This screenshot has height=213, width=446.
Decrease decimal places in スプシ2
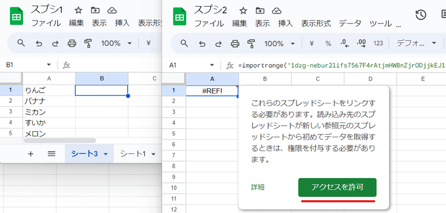(x=345, y=43)
